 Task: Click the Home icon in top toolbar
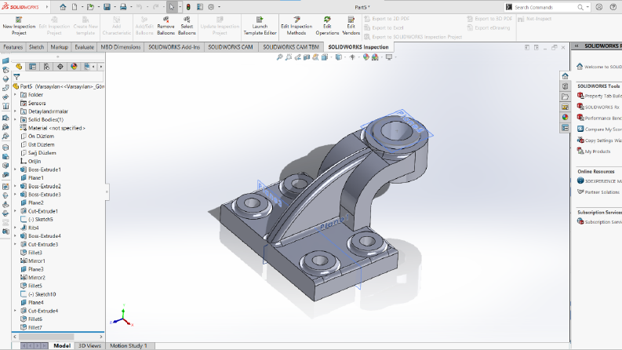pos(63,7)
